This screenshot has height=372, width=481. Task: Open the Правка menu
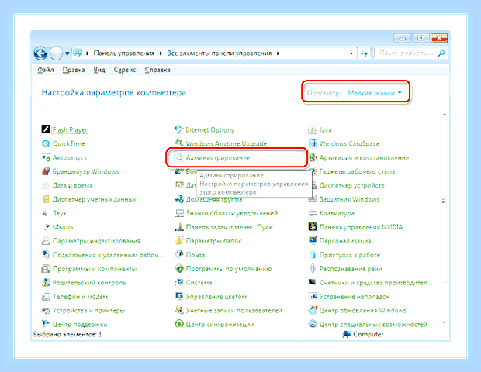pyautogui.click(x=74, y=70)
